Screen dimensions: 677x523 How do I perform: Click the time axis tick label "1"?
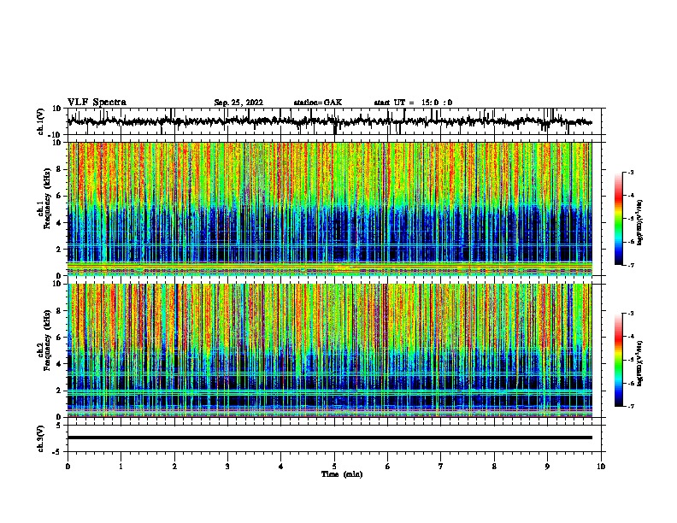(x=121, y=466)
